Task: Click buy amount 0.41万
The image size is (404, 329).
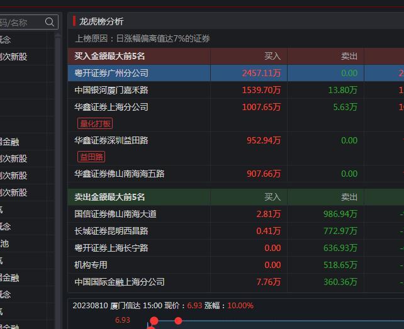Action: tap(269, 231)
